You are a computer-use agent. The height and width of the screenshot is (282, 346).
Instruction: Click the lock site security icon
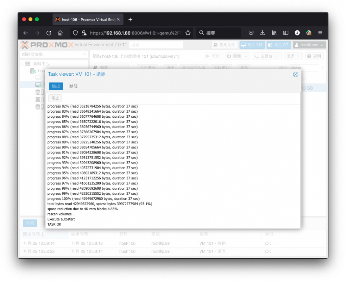84,33
